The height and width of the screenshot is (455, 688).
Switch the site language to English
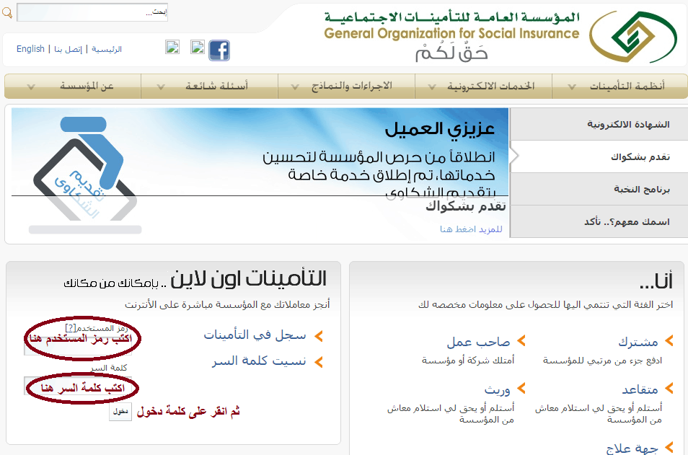[x=30, y=49]
